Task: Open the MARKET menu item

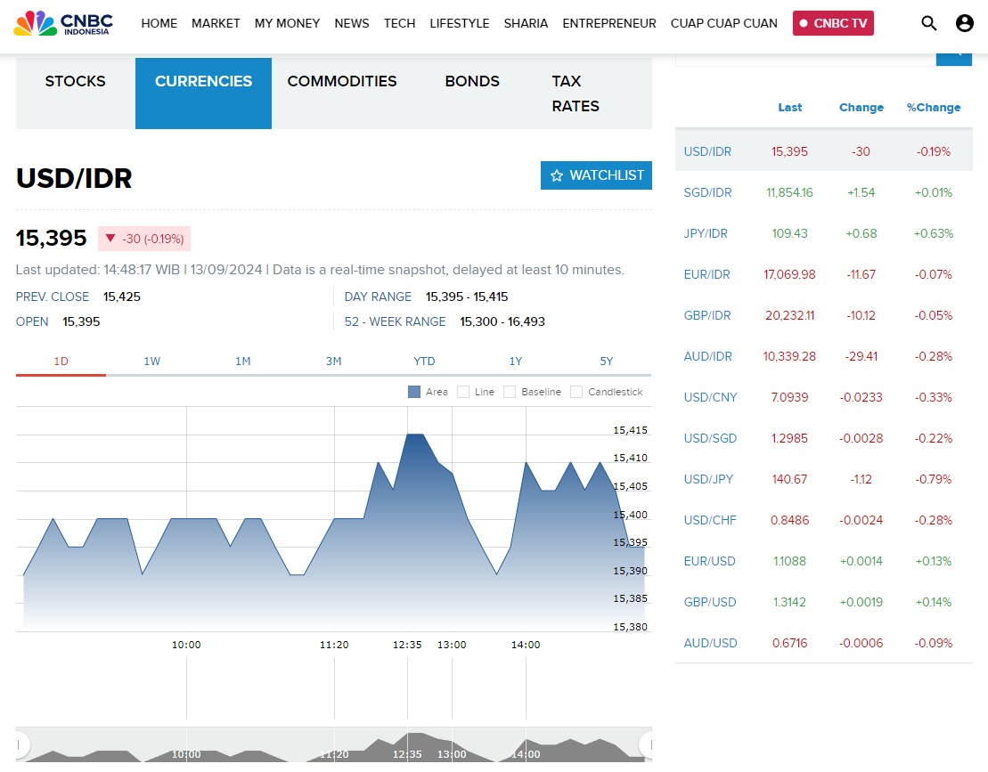Action: (216, 23)
